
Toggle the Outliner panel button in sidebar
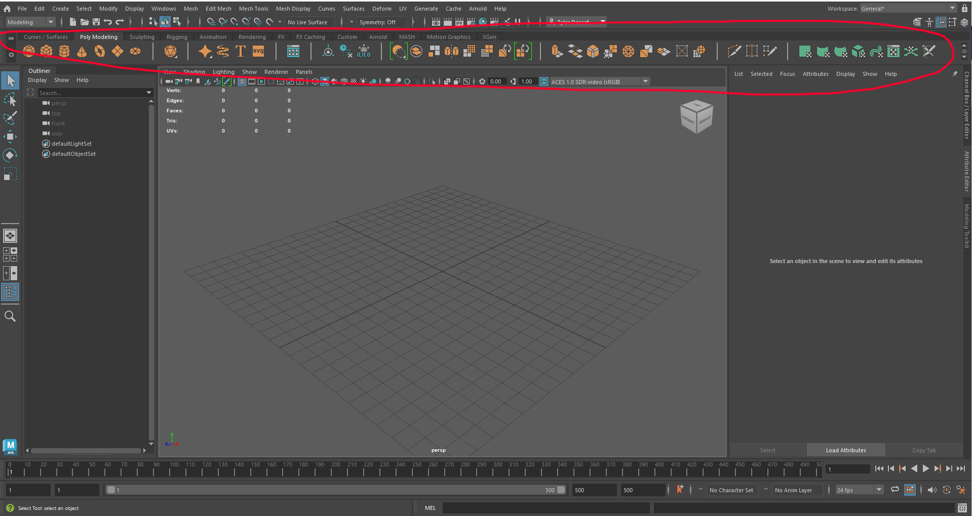tap(10, 292)
